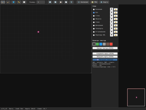This screenshot has height=110, width=146.
Task: Click the 'Палитра текстур' heading
Action: pos(99,40)
